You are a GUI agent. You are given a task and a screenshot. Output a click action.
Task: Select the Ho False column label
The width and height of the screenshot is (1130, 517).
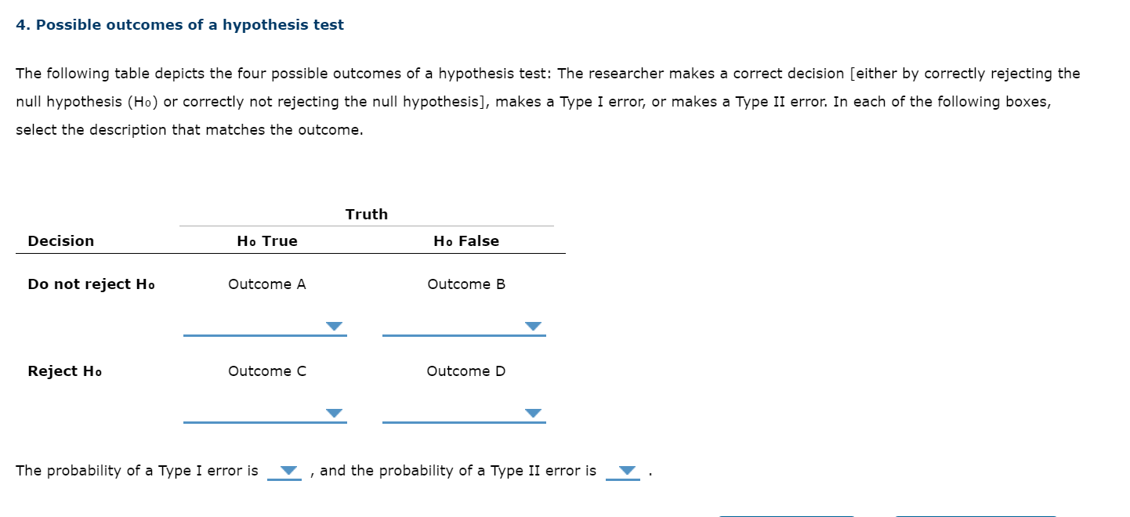point(466,240)
